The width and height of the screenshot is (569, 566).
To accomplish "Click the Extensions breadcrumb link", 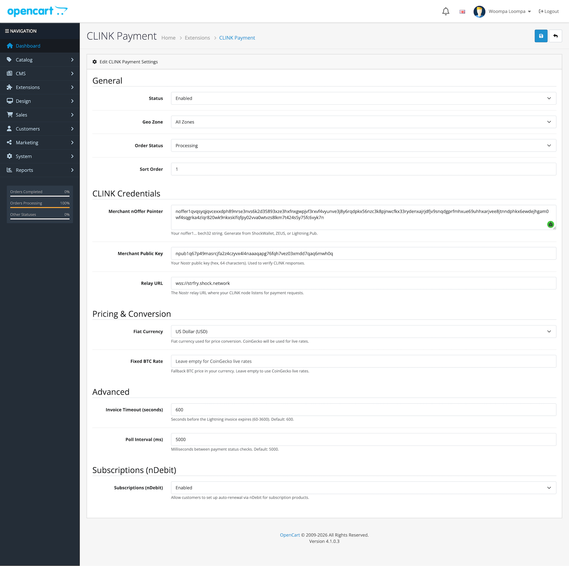I will (197, 38).
